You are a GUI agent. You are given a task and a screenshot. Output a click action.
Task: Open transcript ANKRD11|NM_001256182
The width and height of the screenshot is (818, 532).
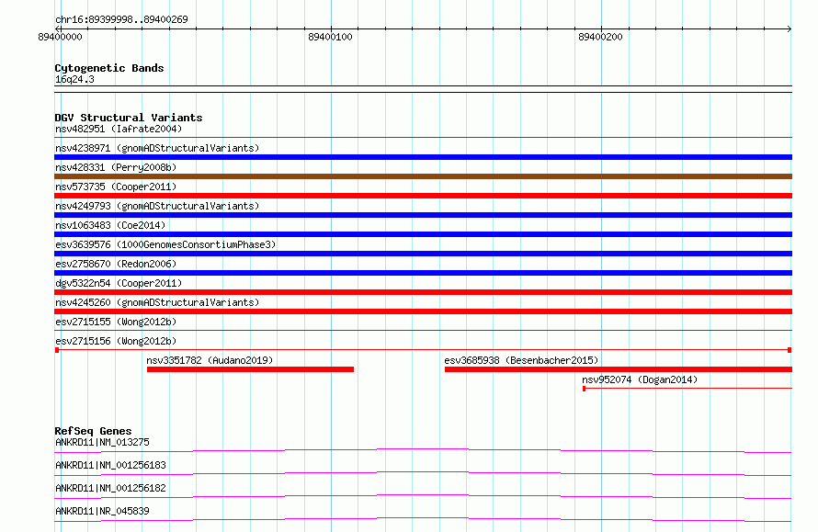(x=110, y=488)
